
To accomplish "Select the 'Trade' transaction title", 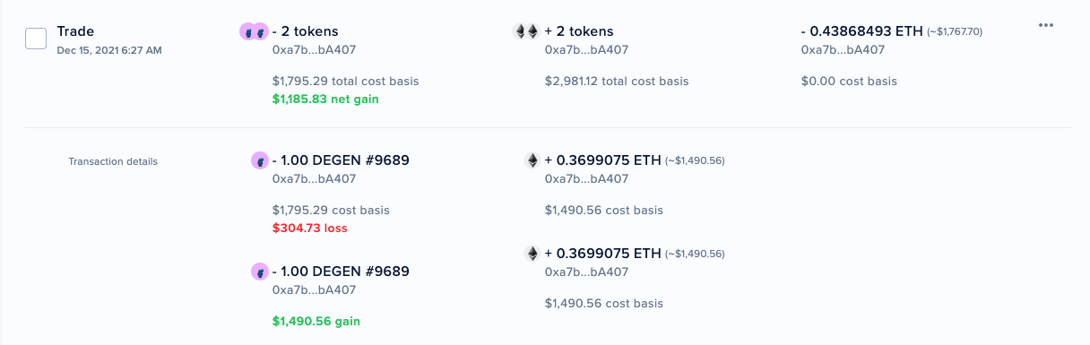I will 75,31.
